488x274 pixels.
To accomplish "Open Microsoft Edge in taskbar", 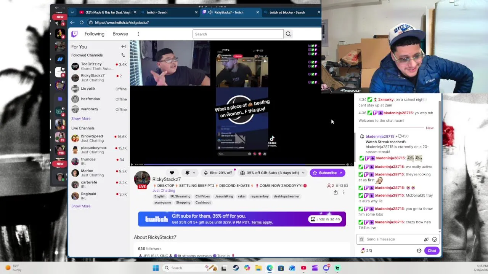I will point(270,268).
